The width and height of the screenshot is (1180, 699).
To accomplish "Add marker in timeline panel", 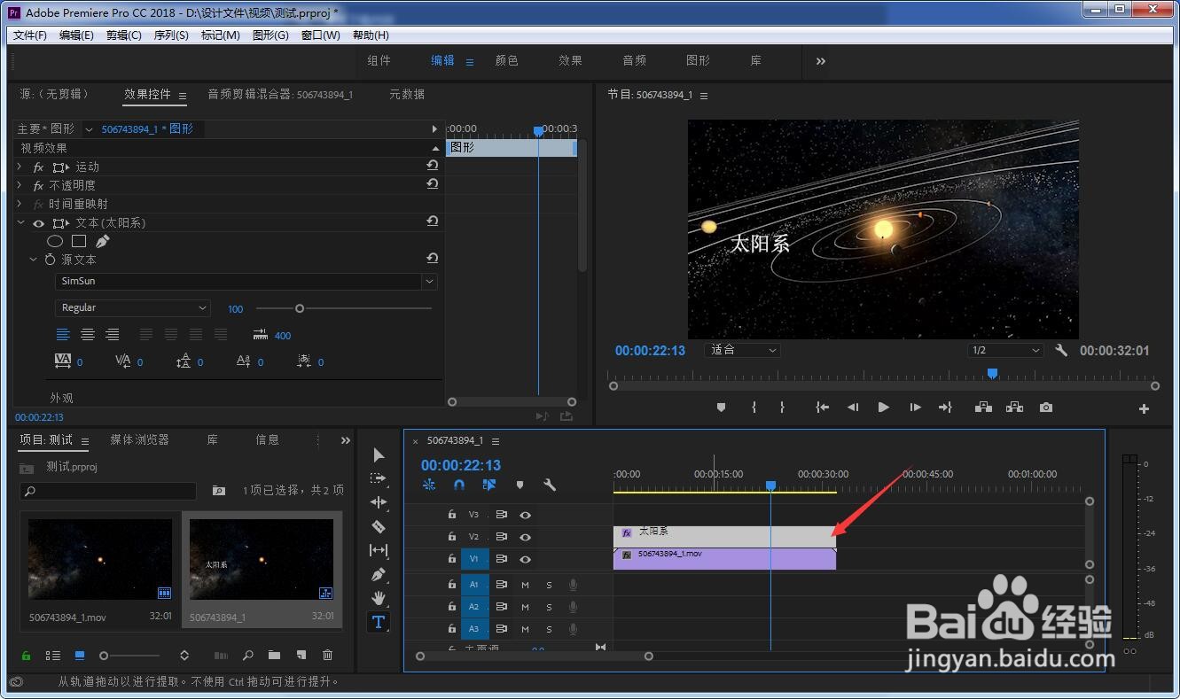I will [520, 485].
